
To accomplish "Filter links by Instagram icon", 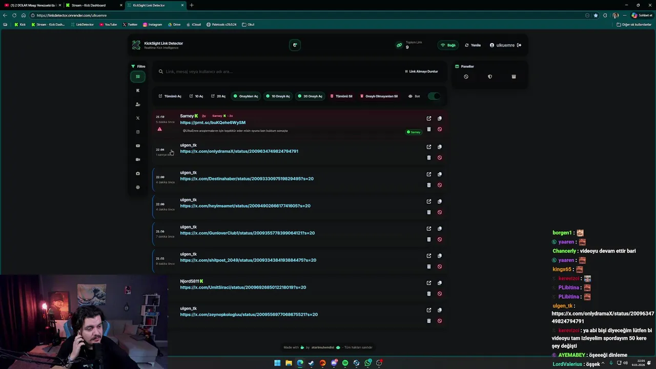I will click(137, 132).
